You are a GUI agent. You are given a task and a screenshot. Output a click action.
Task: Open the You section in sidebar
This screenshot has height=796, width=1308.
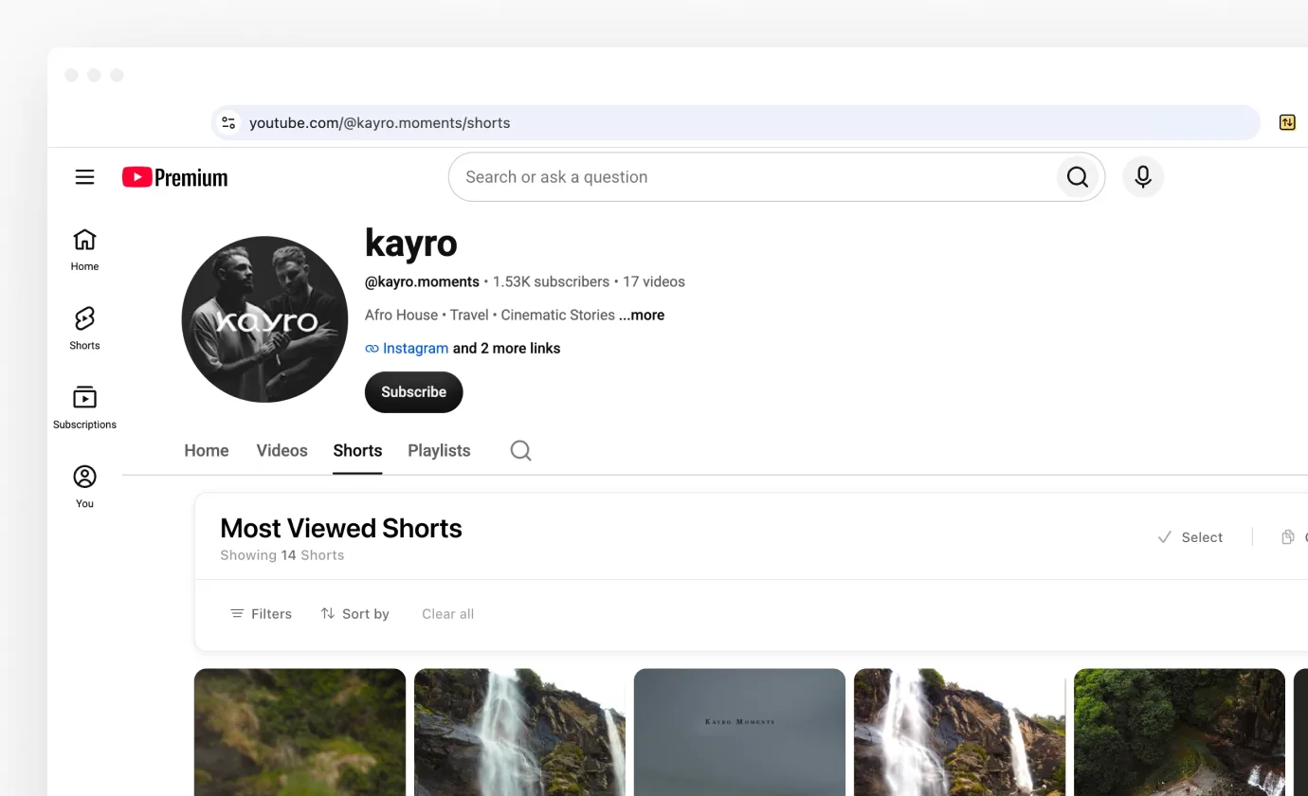tap(84, 487)
